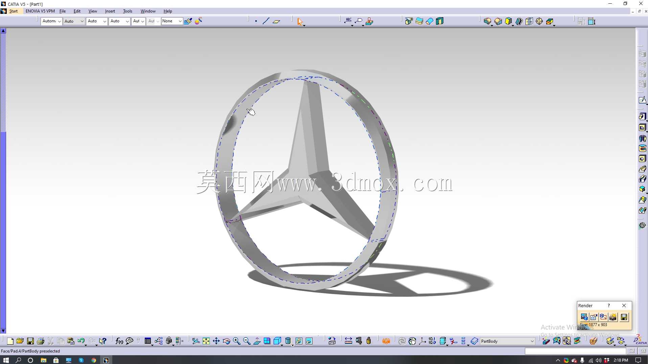Select the Point tool in toolbar
This screenshot has width=648, height=364.
(x=256, y=21)
